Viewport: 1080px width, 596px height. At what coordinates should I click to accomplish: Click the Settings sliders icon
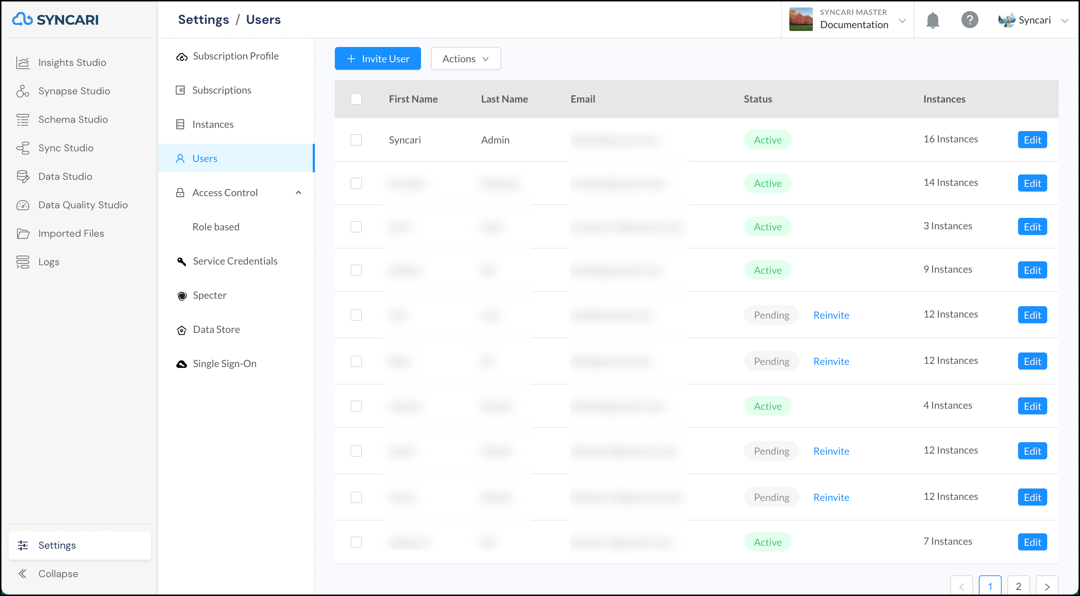[x=23, y=545]
